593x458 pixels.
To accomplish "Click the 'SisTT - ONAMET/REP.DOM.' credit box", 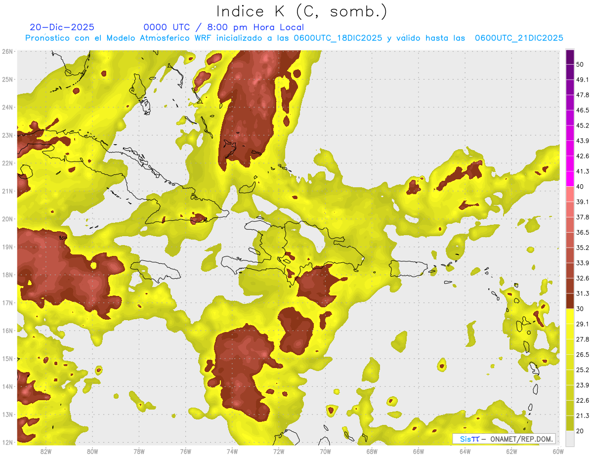I will [504, 439].
